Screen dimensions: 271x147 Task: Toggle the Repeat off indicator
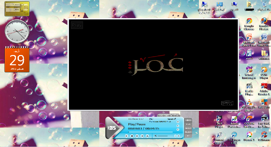click(172, 119)
